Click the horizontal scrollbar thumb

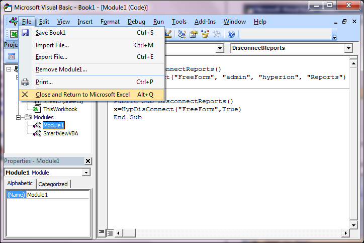click(129, 233)
